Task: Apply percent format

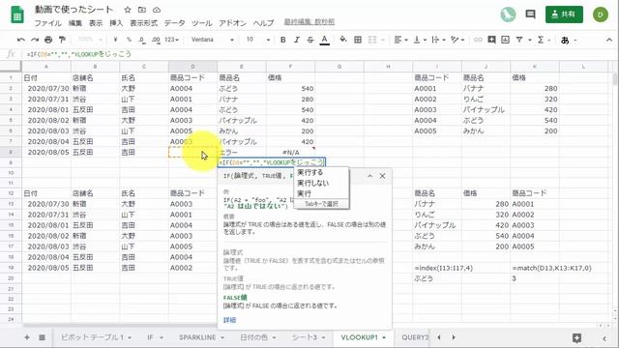Action: tap(129, 40)
